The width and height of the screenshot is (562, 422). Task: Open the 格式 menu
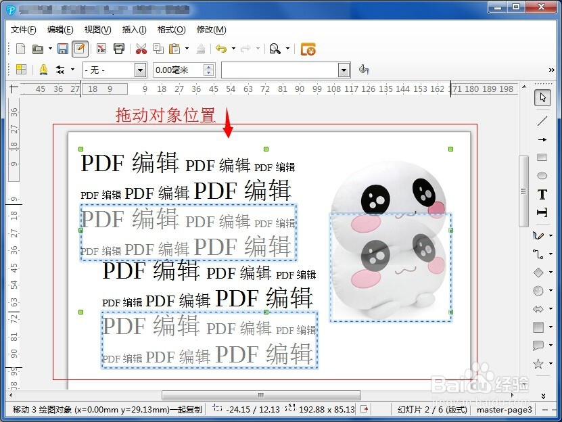171,29
